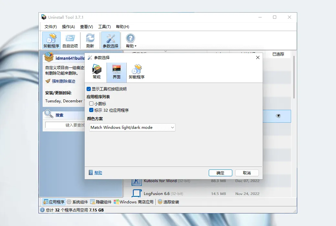Toggle 显示工具栏按钮说明 checkbox
The image size is (336, 226).
click(89, 89)
